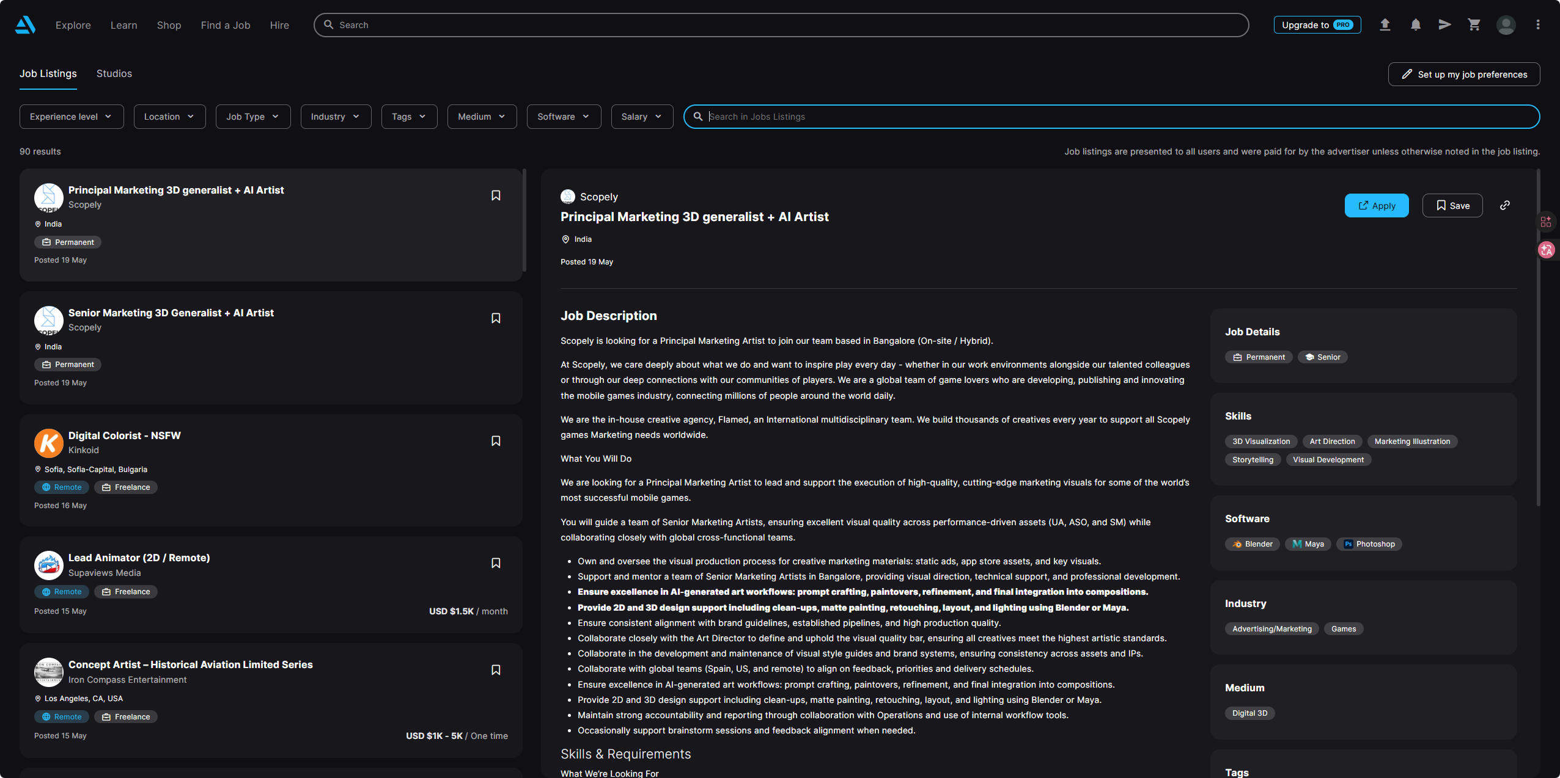1560x778 pixels.
Task: Click the Iron Compass Entertainment logo thumbnail
Action: 49,672
